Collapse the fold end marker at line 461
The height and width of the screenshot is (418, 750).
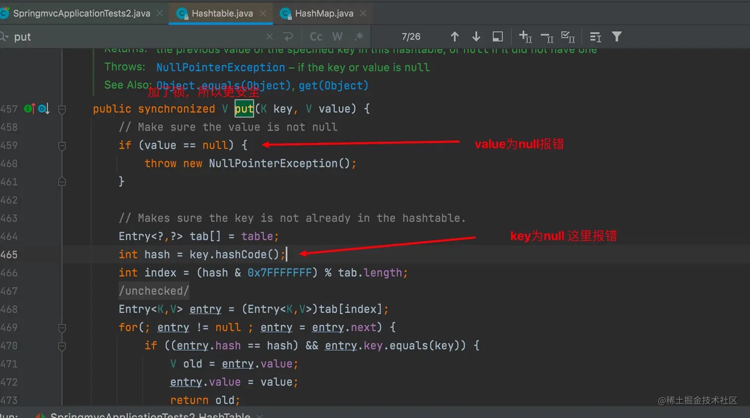click(x=62, y=182)
